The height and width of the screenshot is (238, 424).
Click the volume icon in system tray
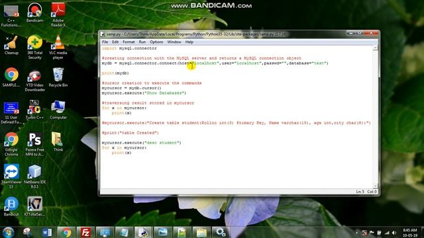click(394, 233)
